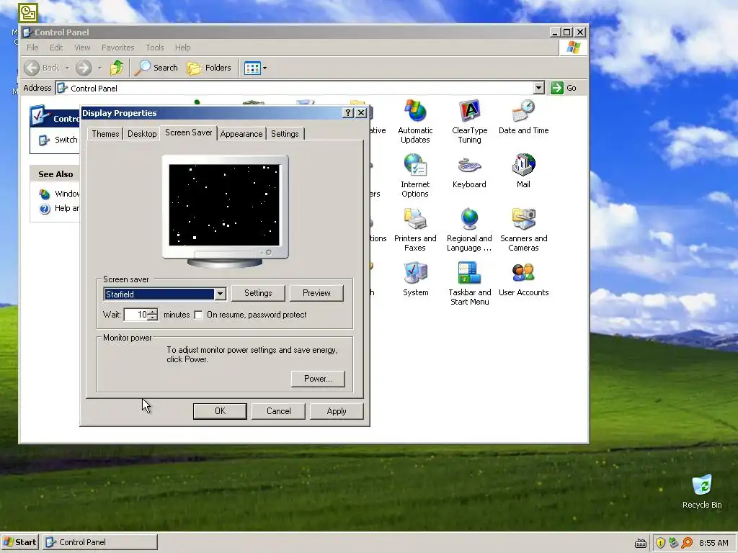This screenshot has width=738, height=553.
Task: Increase the Wait minutes spinner
Action: point(153,311)
